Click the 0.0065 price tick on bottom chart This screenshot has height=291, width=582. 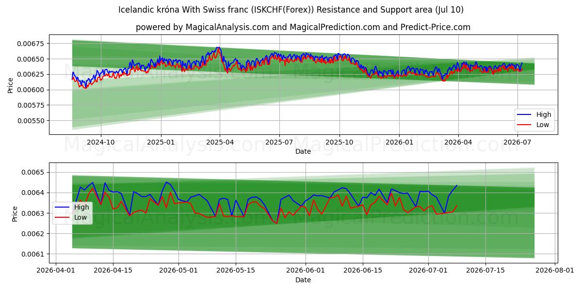click(32, 173)
